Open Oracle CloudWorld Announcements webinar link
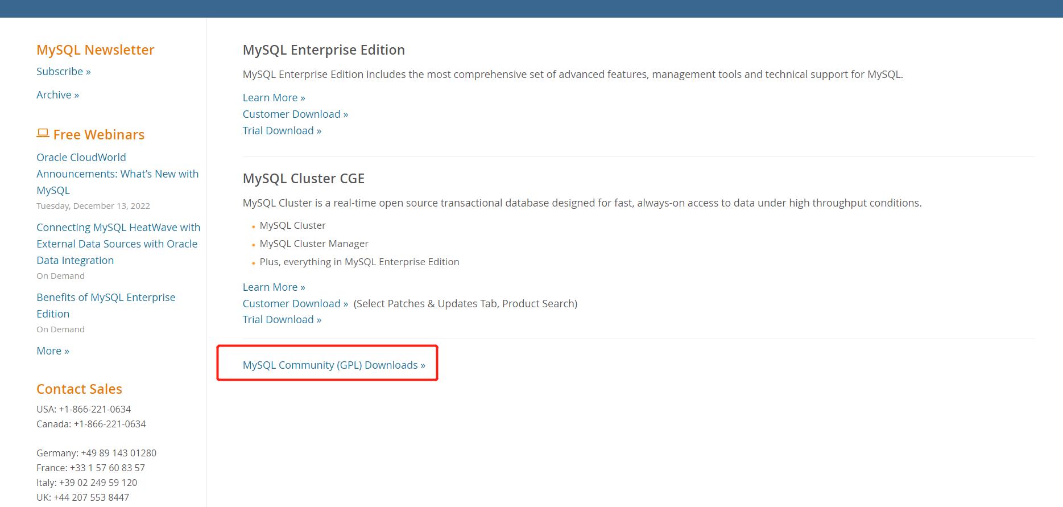1063x507 pixels. pos(117,174)
